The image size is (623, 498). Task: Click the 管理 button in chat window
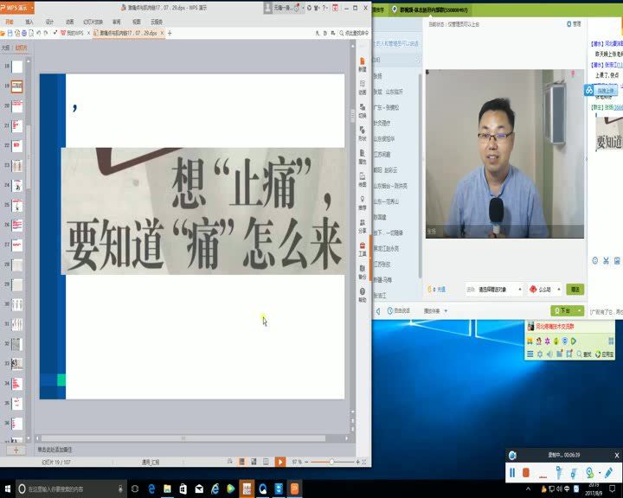click(574, 24)
